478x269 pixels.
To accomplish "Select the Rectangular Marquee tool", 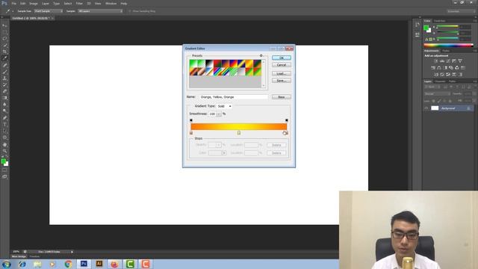I will [4, 32].
